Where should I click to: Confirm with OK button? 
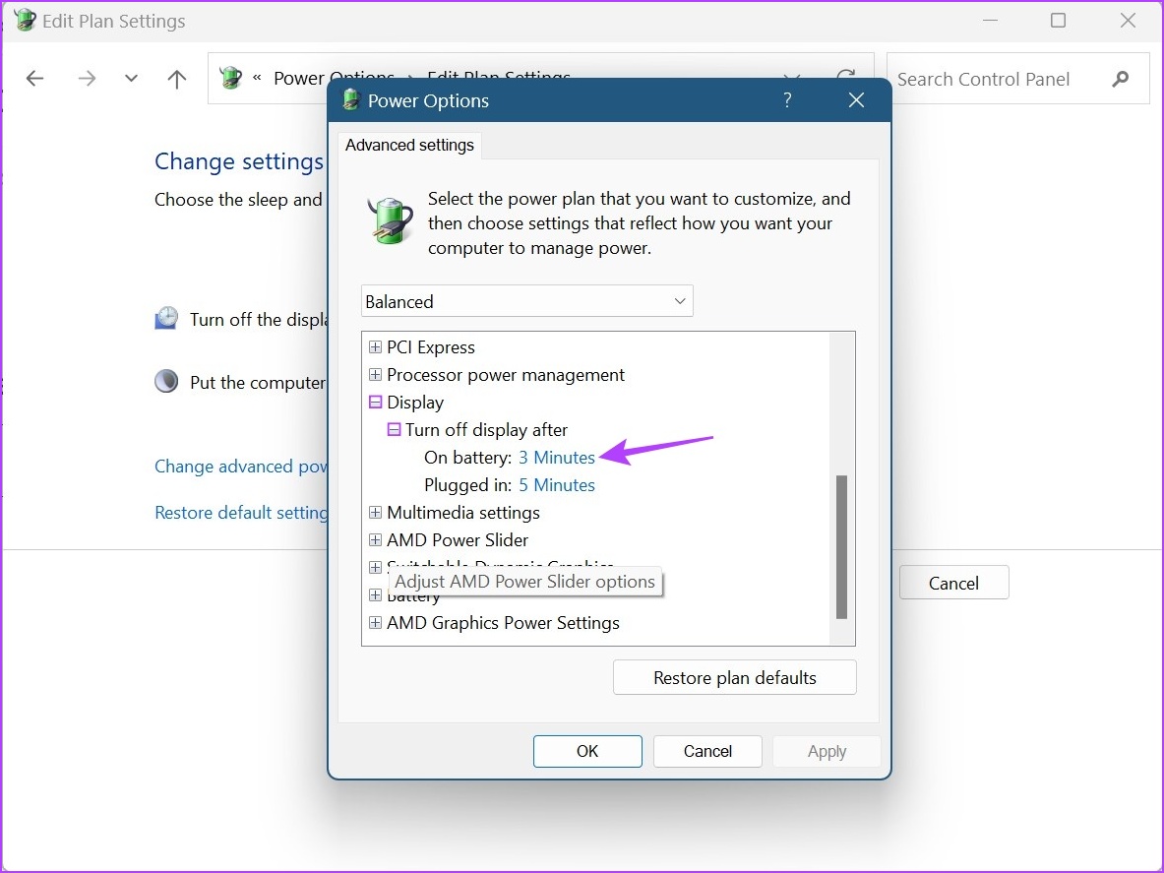587,751
